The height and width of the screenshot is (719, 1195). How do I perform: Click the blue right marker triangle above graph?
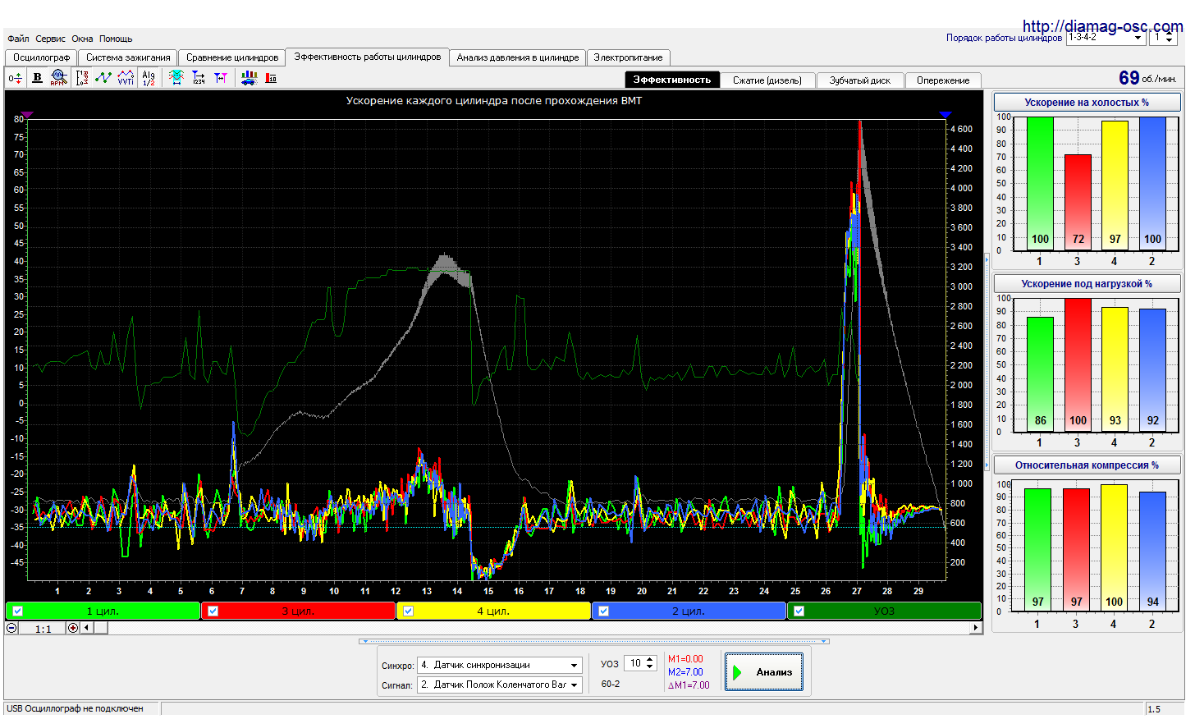[x=945, y=115]
